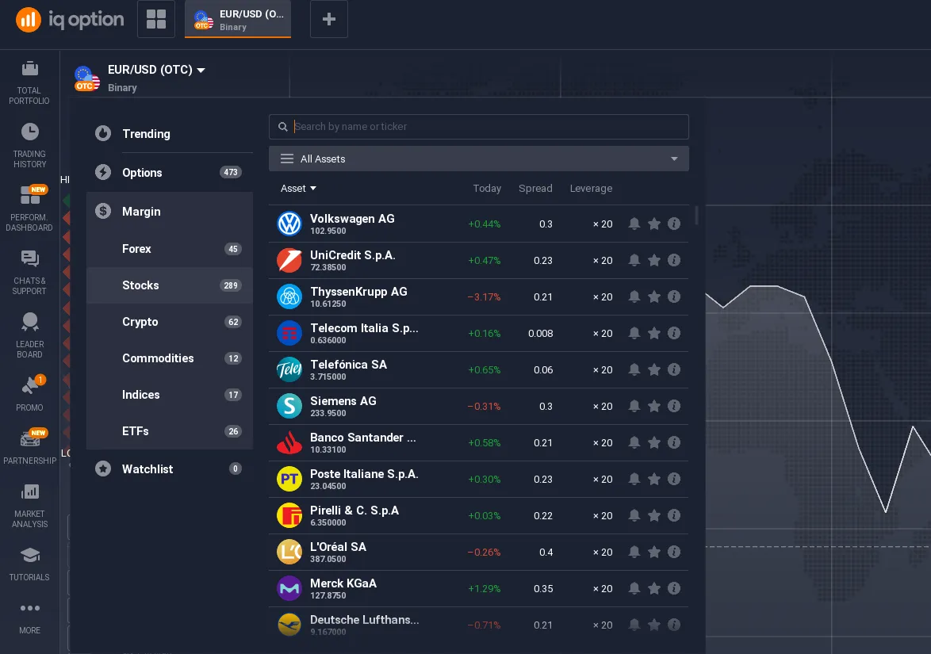Image resolution: width=931 pixels, height=654 pixels.
Task: Toggle favorite star for Siemens AG
Action: (654, 407)
